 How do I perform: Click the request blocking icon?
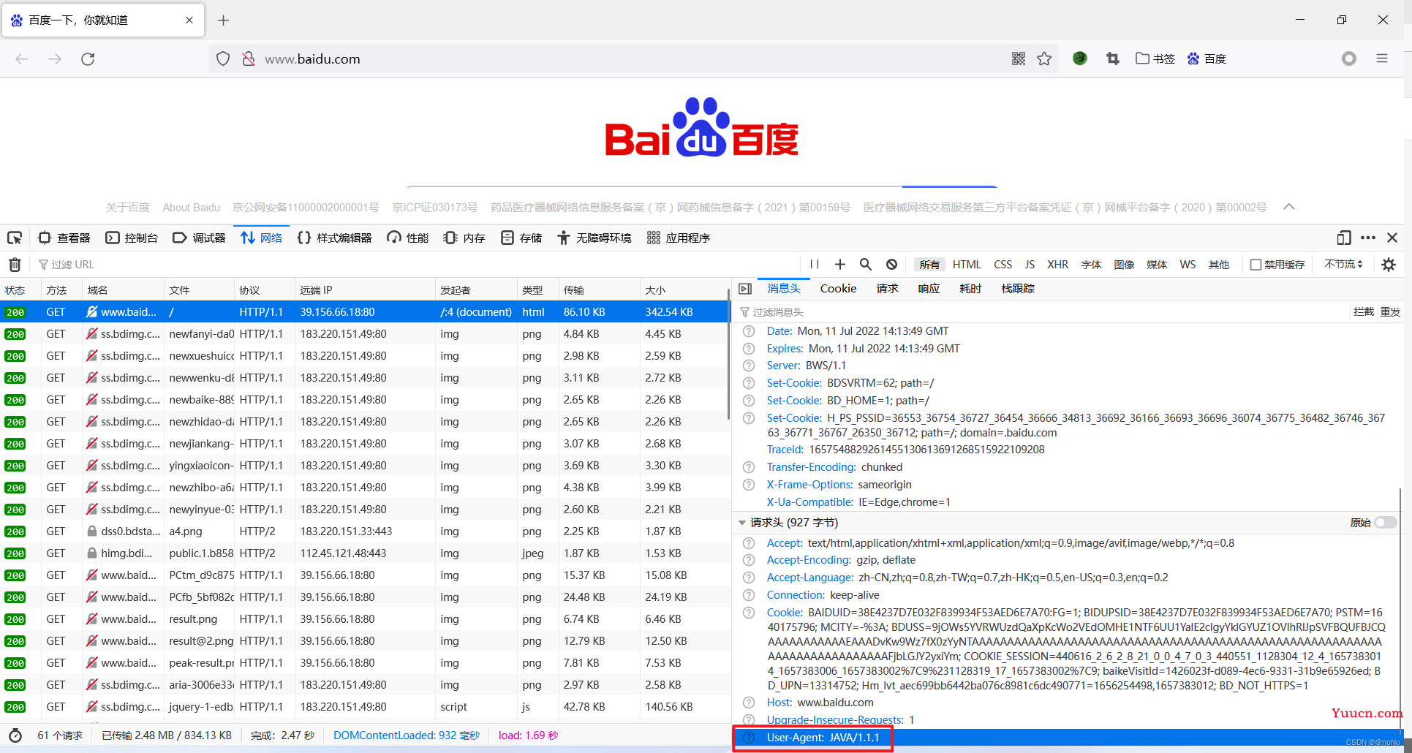(x=891, y=265)
